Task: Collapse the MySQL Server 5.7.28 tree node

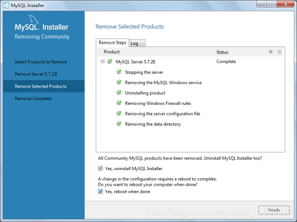Action: point(102,62)
